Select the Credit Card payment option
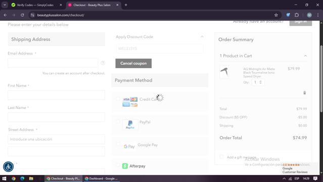The height and width of the screenshot is (182, 323). (118, 99)
